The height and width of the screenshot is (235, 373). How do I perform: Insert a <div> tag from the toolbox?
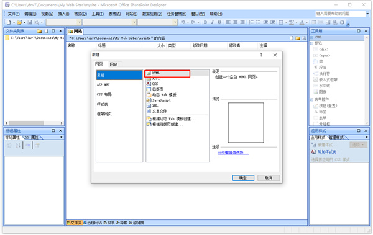(x=321, y=50)
